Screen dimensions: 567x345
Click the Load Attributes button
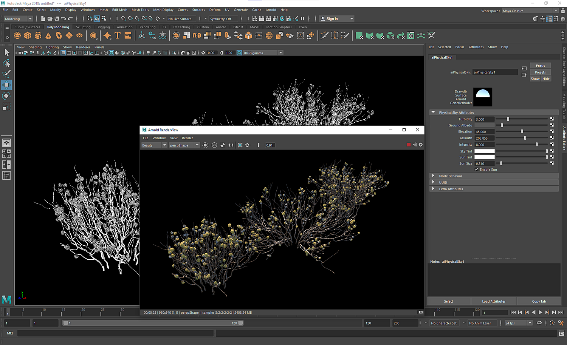click(494, 301)
